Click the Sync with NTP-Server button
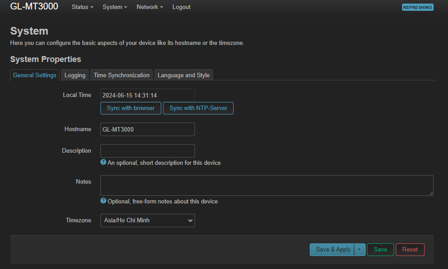 coord(198,108)
